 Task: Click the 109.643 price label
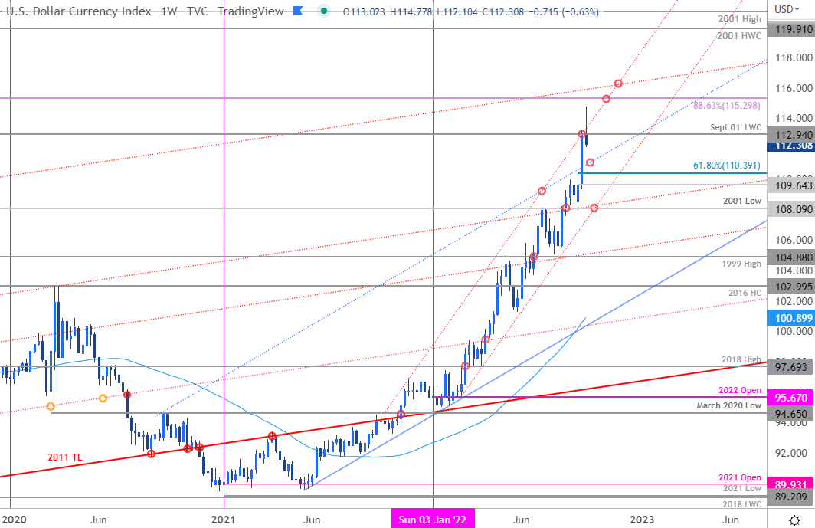tap(791, 185)
